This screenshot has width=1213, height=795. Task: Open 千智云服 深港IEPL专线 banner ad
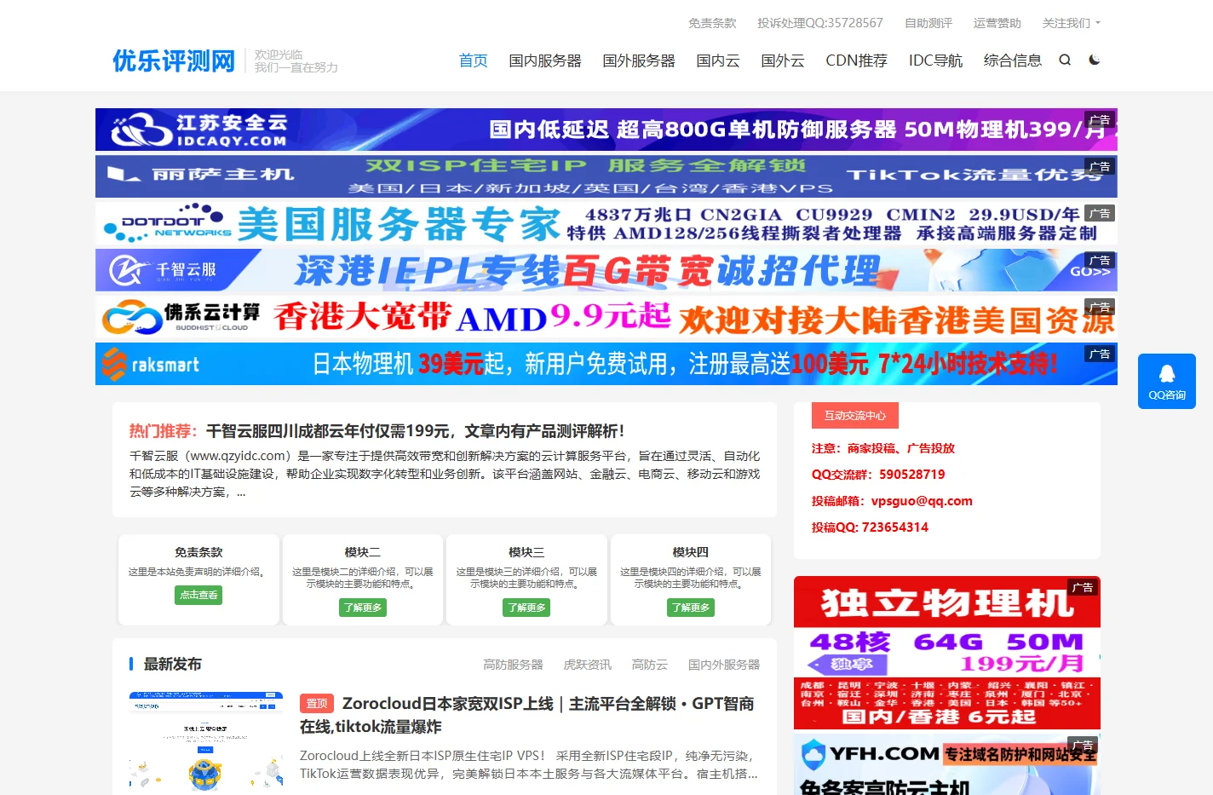pos(606,270)
